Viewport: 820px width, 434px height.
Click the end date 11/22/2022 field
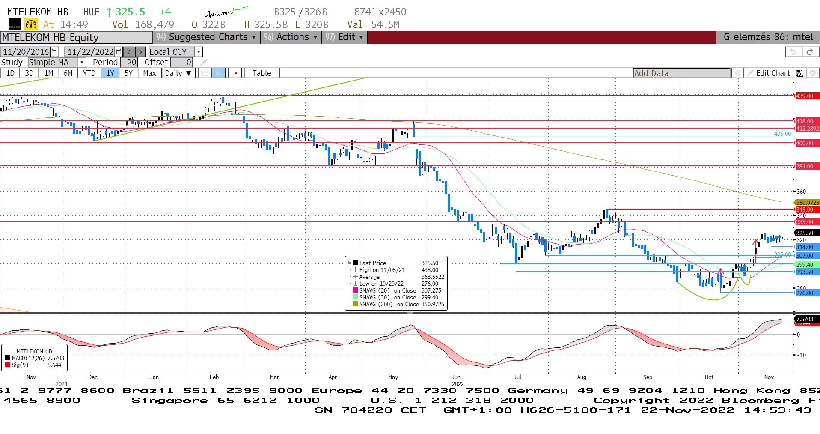[90, 52]
